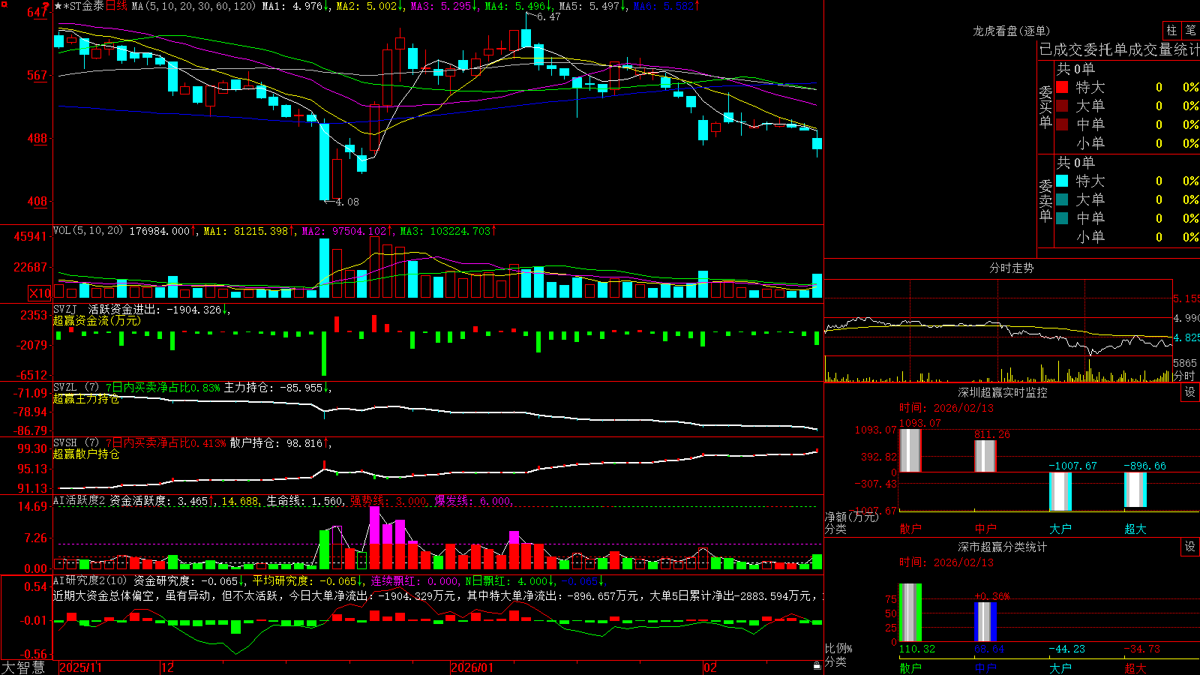The image size is (1200, 675).
Task: Click the 5.155 price on intraday chart axis
Action: coord(1187,298)
